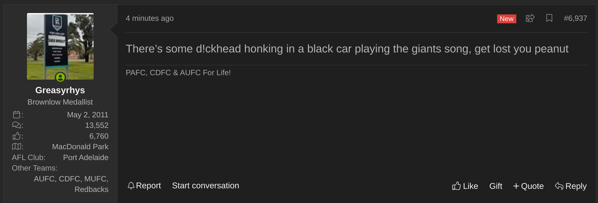Click the location map icon

(x=17, y=146)
